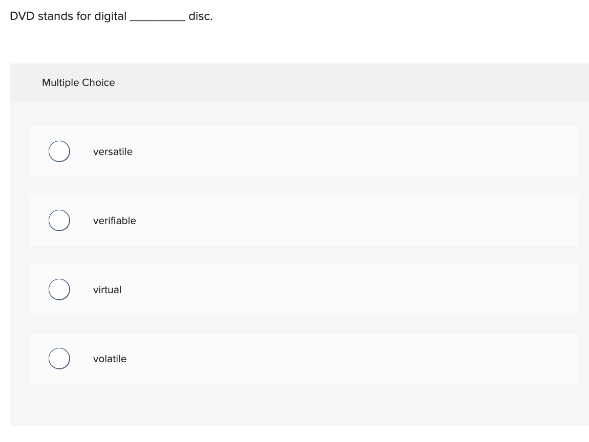Screen dimensions: 589x442
Task: Click the word disc in the question
Action: coord(201,16)
